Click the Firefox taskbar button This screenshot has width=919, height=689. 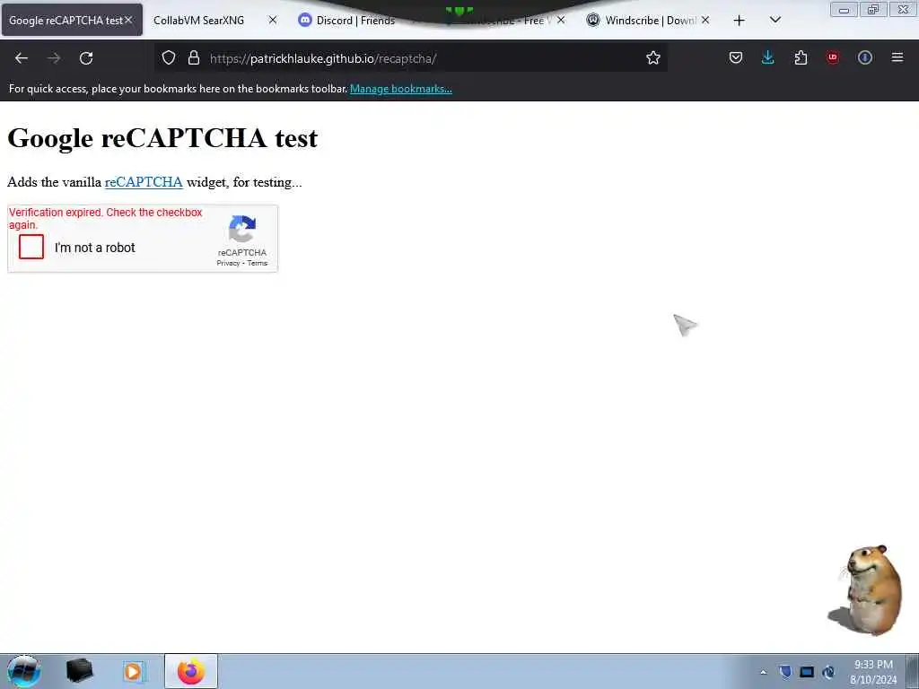(x=191, y=671)
